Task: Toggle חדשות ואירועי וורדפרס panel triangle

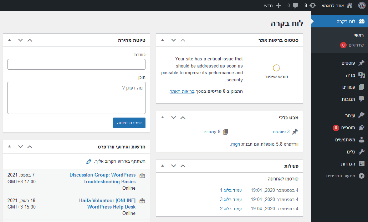Action: [x=9, y=146]
